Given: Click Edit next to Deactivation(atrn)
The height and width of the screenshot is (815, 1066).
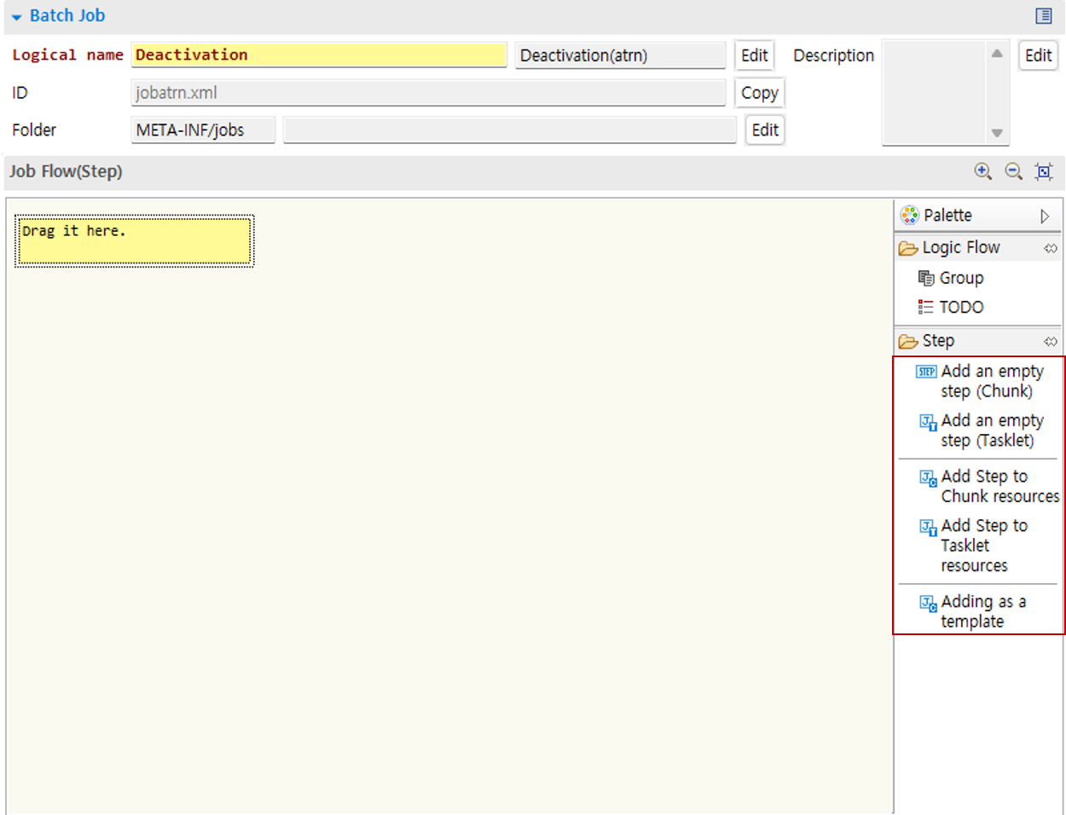Looking at the screenshot, I should point(754,55).
